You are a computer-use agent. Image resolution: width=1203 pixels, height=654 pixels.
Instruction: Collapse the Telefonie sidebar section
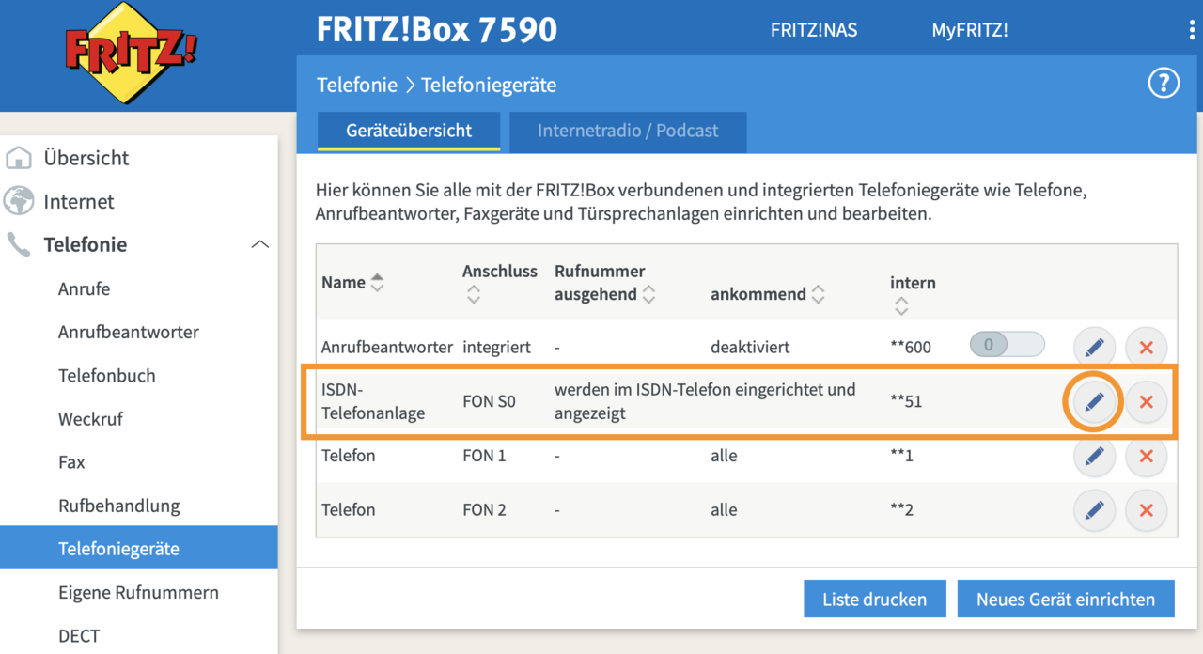[260, 243]
